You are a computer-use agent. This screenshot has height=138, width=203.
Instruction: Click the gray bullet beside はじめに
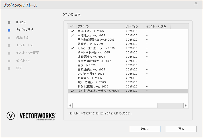click(x=9, y=23)
